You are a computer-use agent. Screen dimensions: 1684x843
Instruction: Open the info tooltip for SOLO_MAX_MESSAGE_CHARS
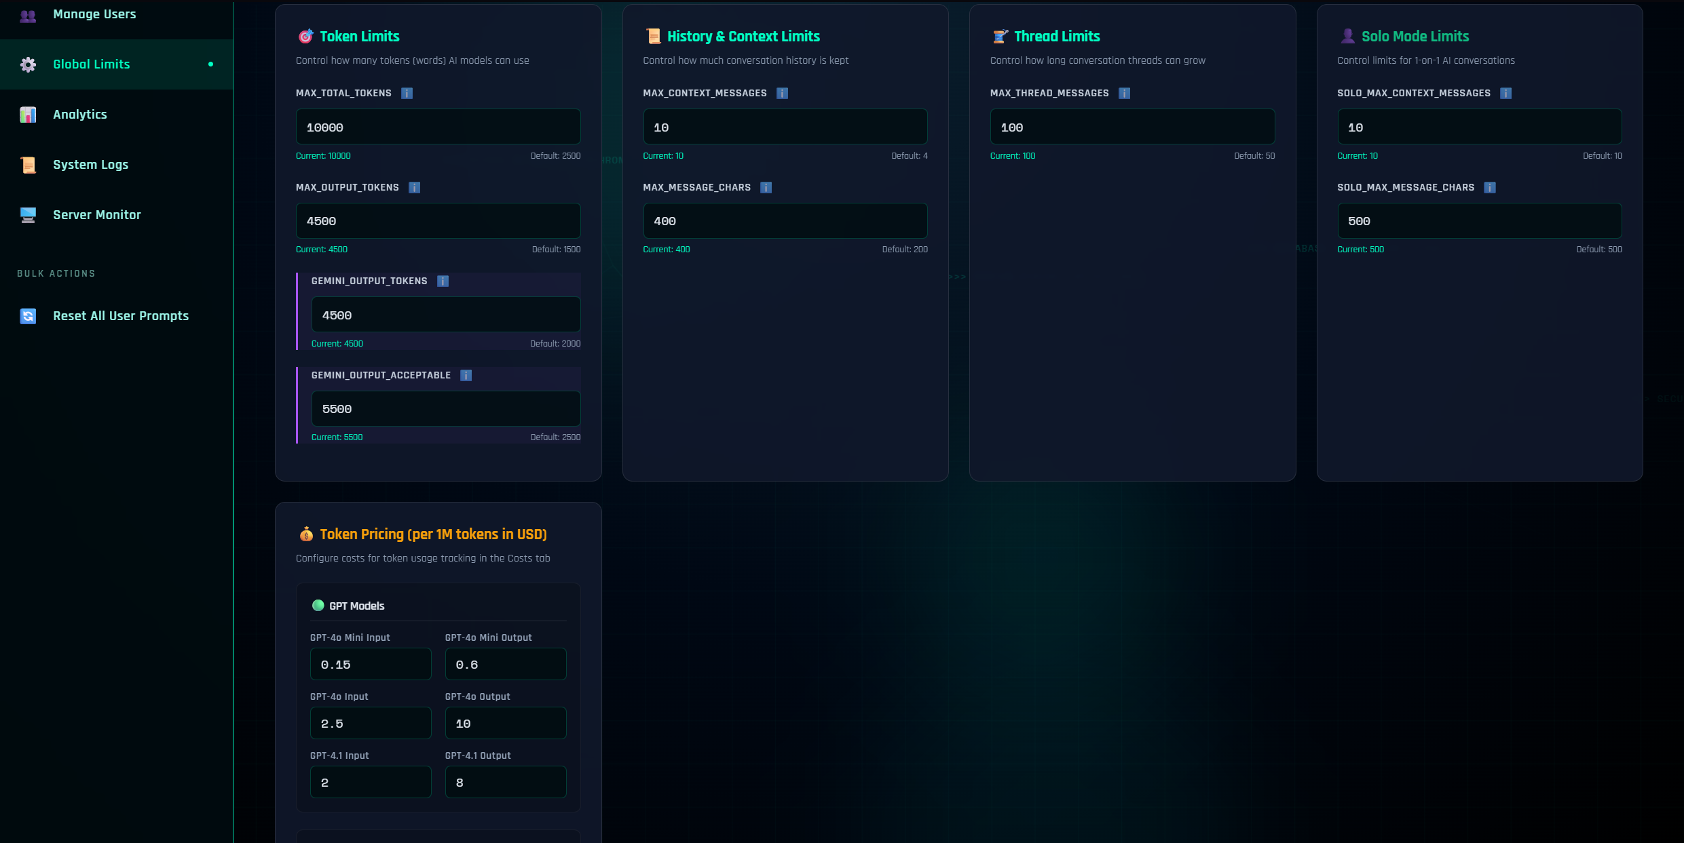pyautogui.click(x=1490, y=187)
